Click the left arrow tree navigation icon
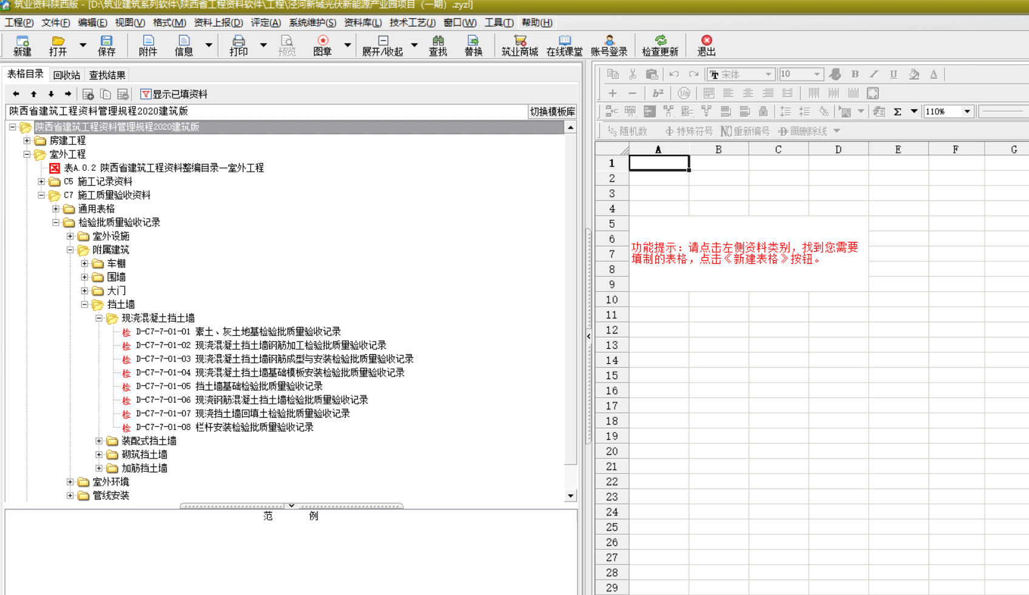Image resolution: width=1029 pixels, height=595 pixels. pos(16,94)
